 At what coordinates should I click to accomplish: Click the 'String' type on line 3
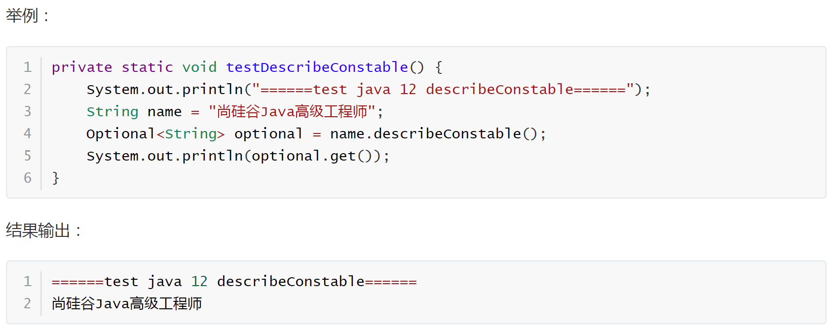tap(113, 111)
